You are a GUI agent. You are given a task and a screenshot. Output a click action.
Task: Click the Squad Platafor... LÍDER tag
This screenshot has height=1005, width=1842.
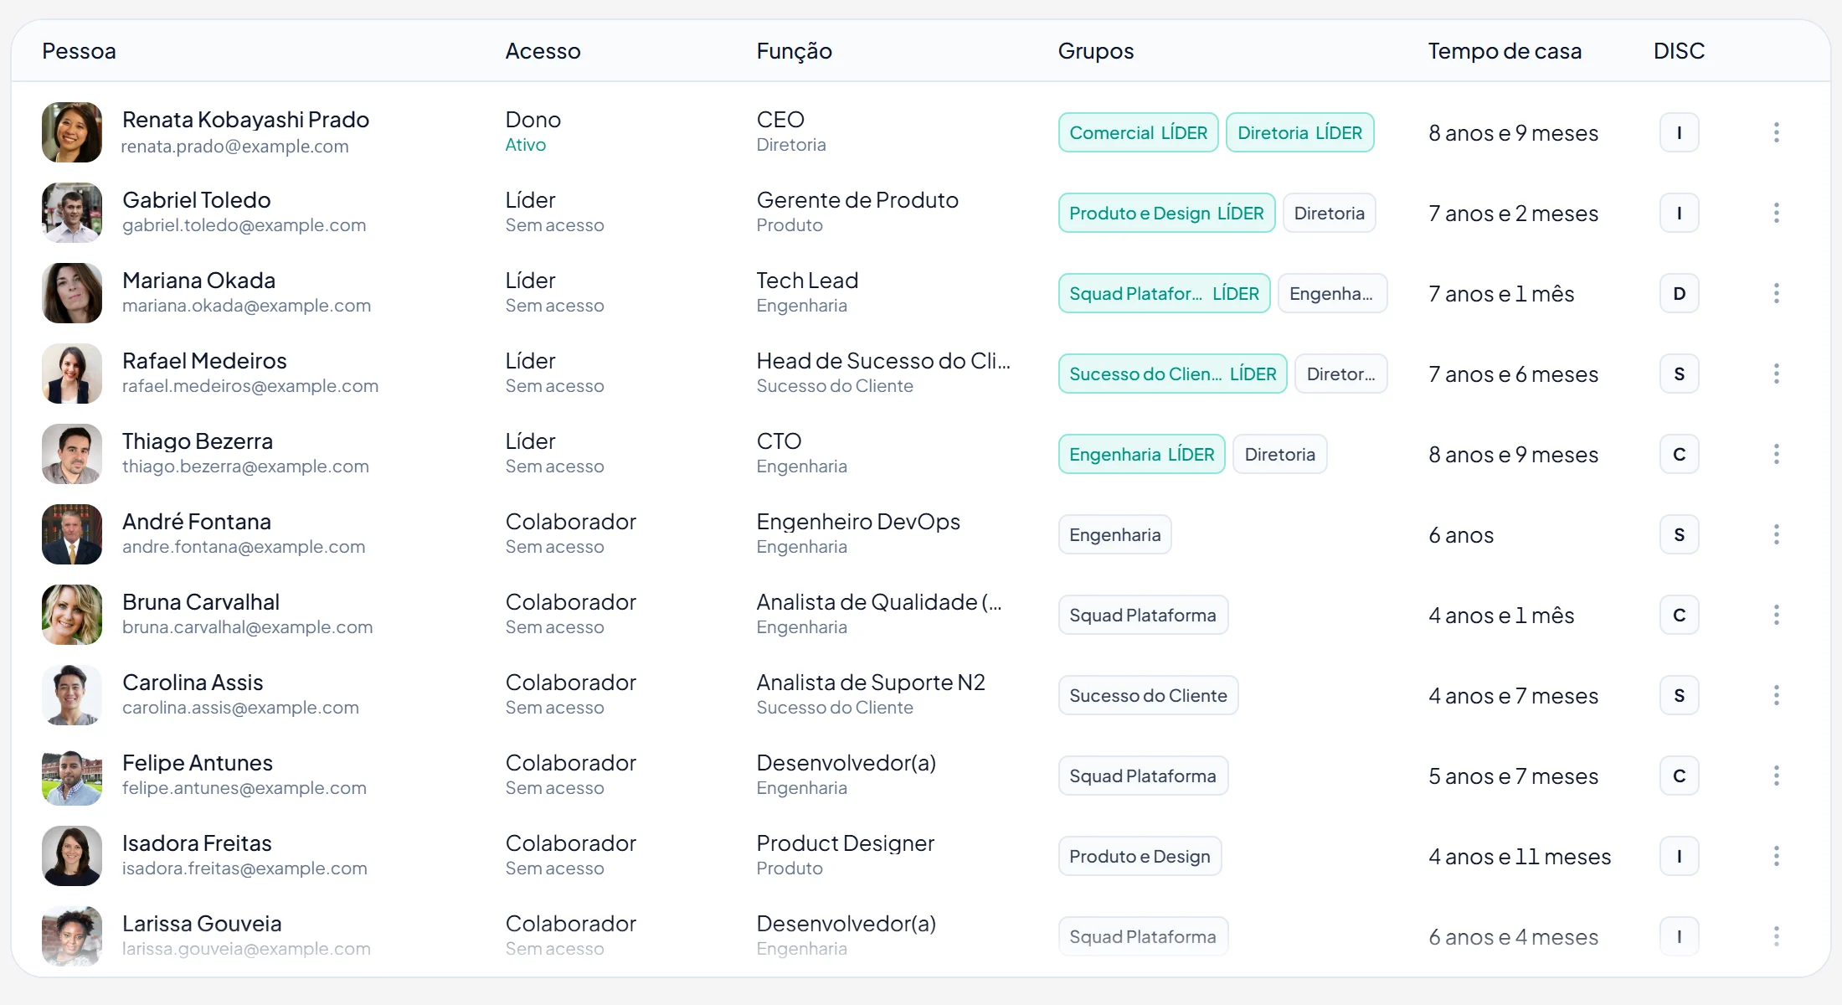1164,293
